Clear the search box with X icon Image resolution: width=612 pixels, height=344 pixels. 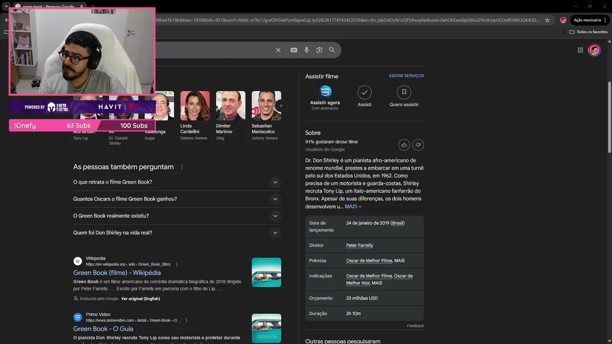coord(278,50)
